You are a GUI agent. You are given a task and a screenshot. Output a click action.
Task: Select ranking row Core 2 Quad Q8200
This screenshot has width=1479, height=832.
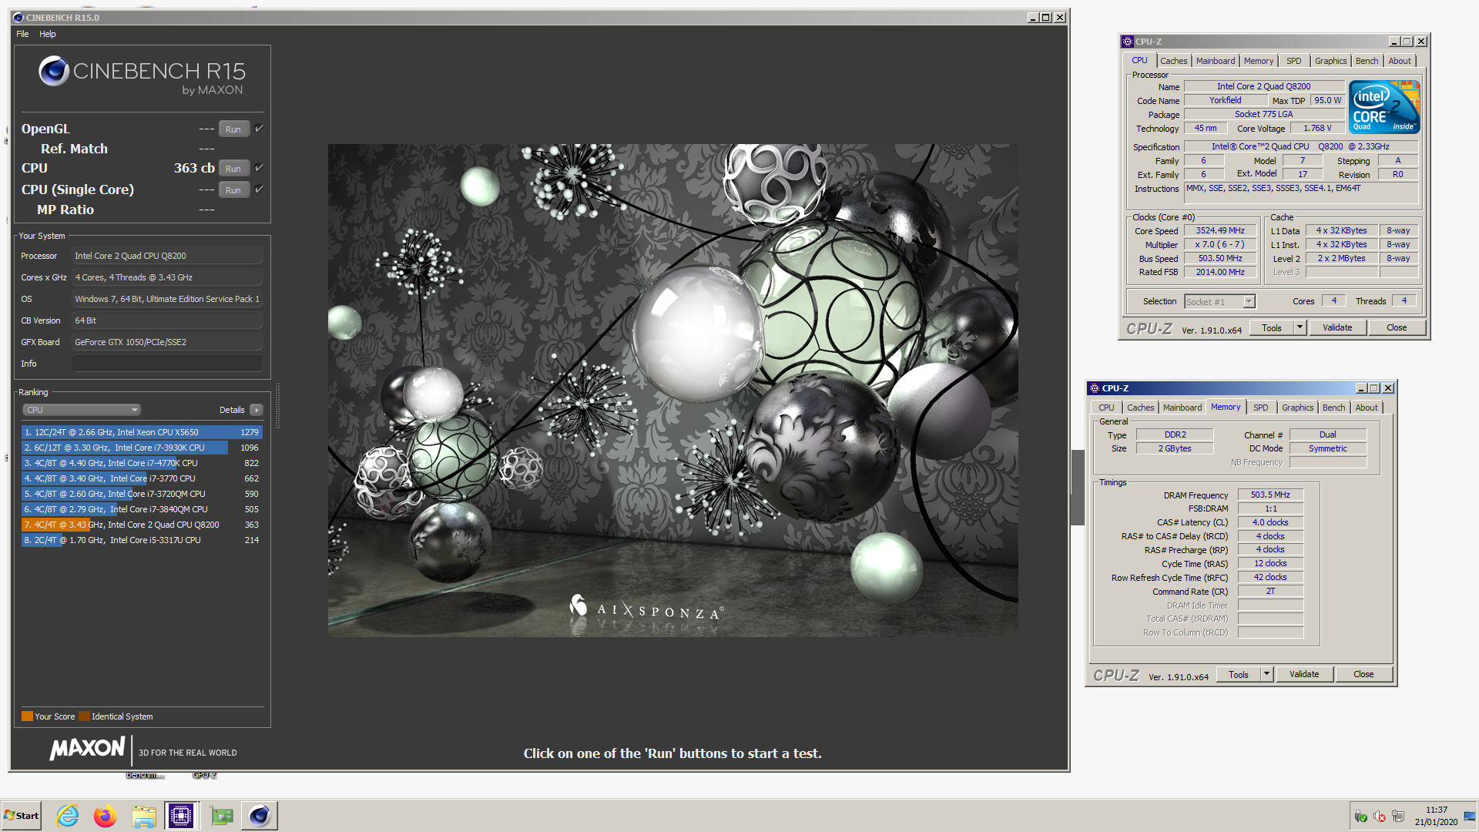[x=142, y=525]
